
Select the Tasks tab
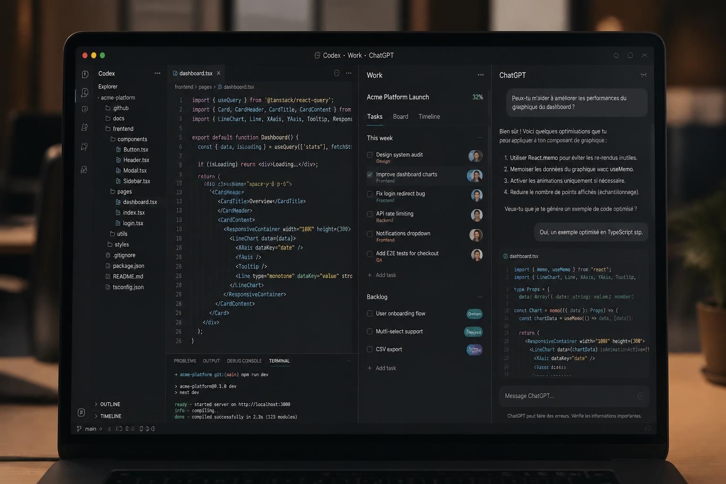tap(375, 117)
